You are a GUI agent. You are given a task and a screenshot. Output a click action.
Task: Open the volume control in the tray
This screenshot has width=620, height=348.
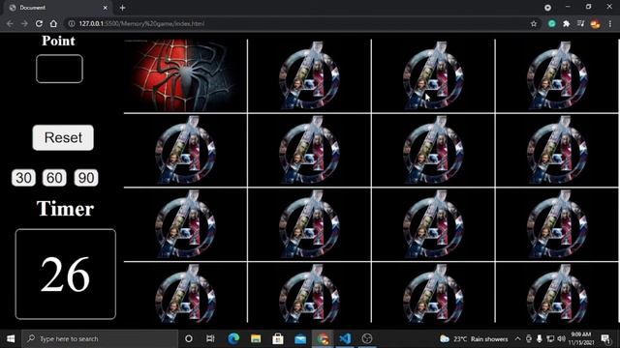(x=561, y=338)
